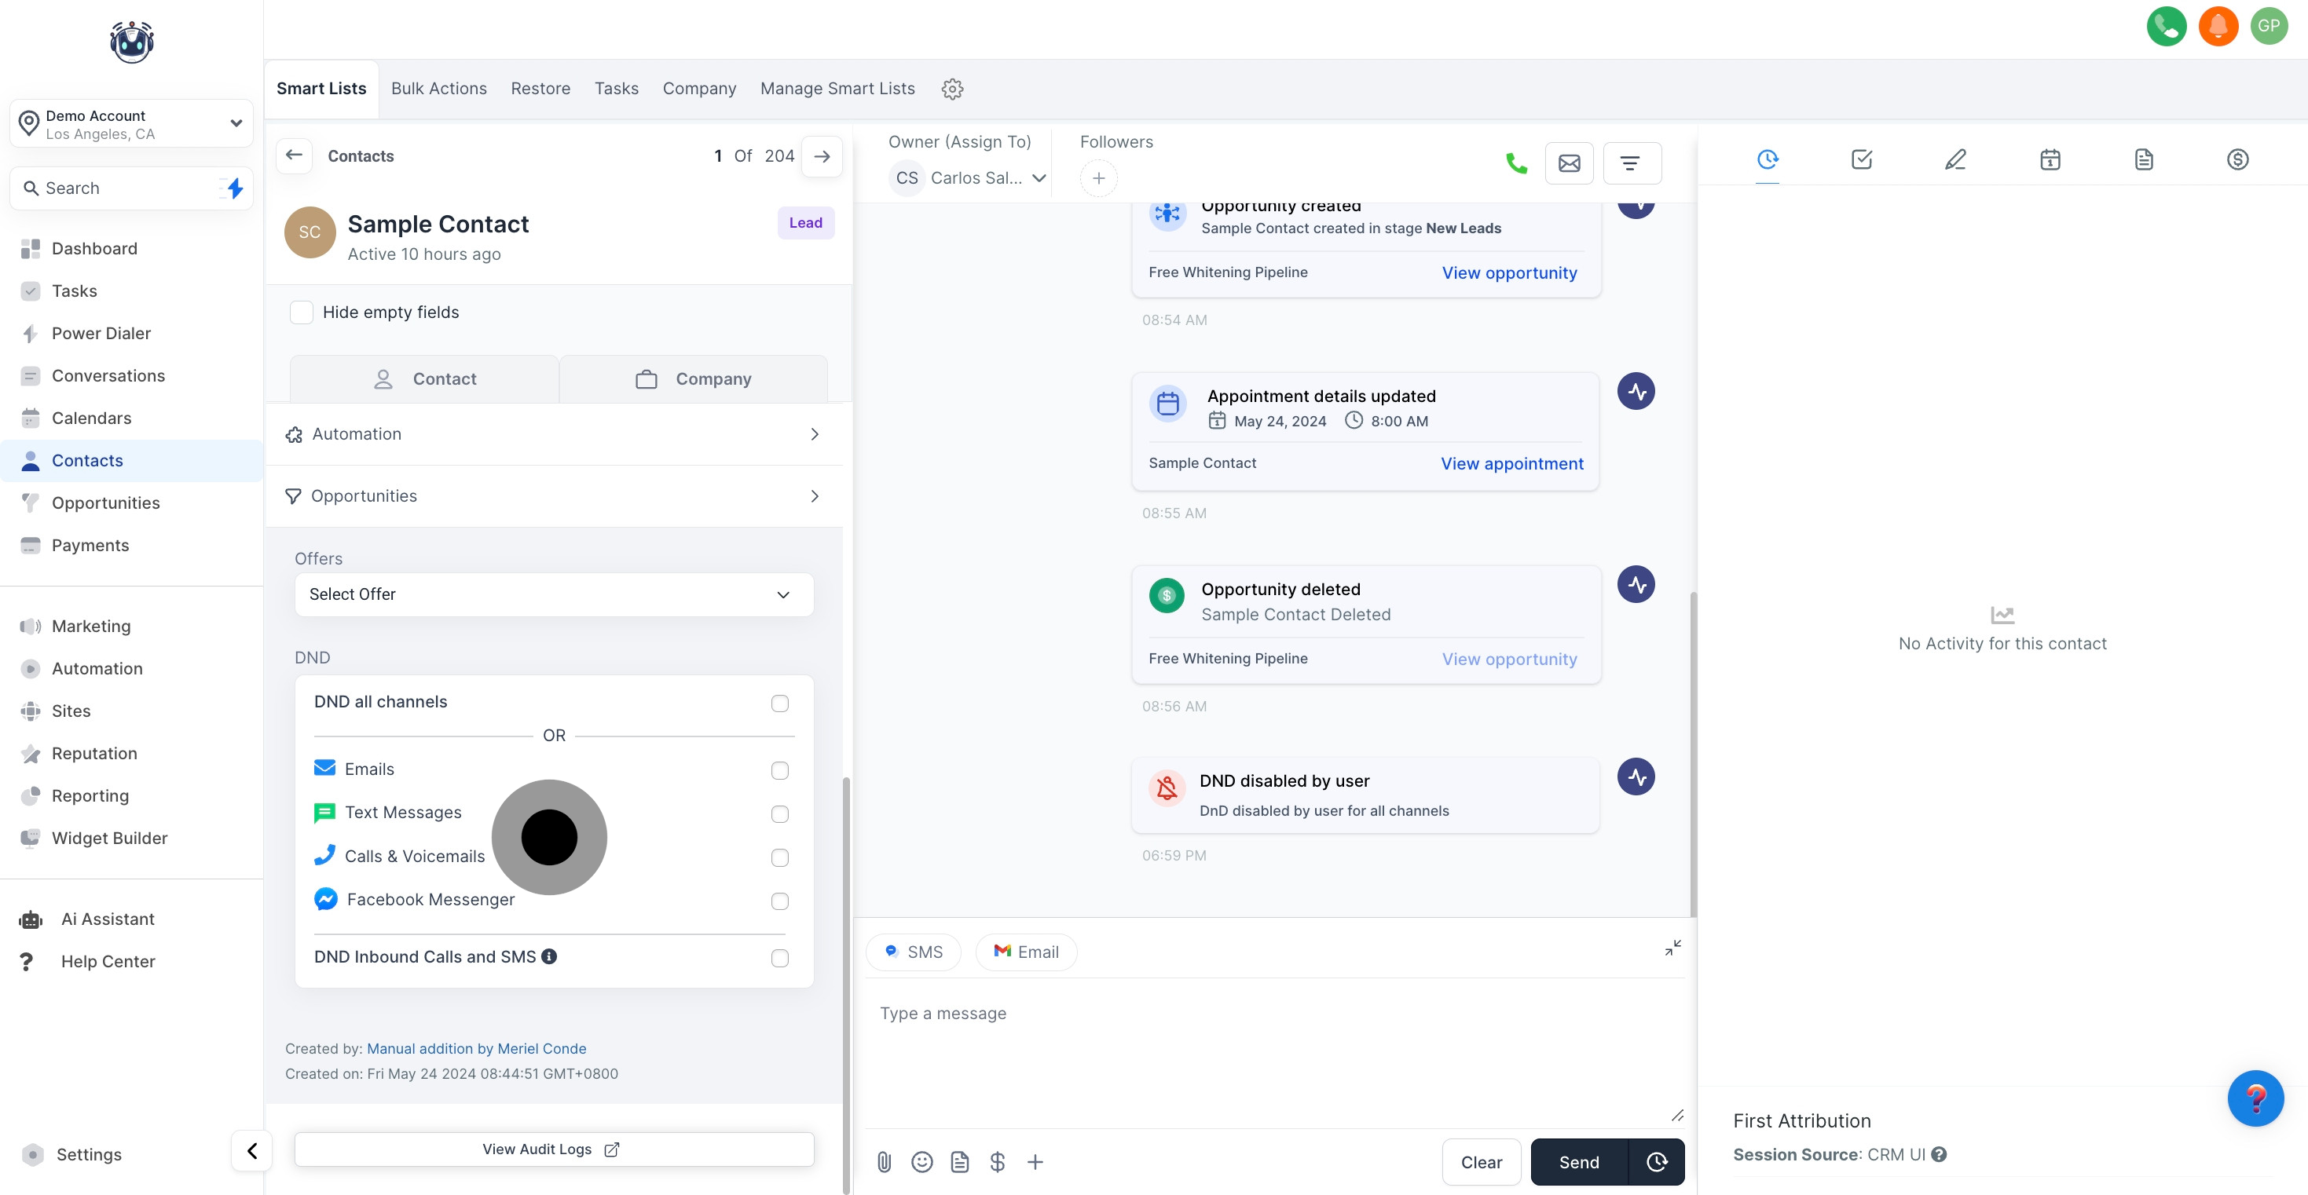Open the Demo Account location switcher
Viewport: 2308px width, 1195px height.
pos(132,123)
